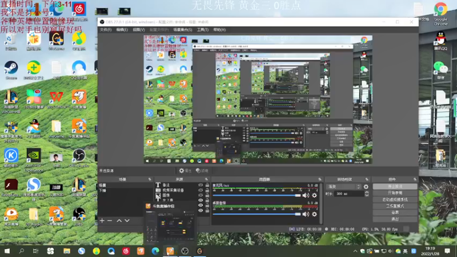Pop out the Scene Transitions dock
The width and height of the screenshot is (457, 257).
[367, 179]
